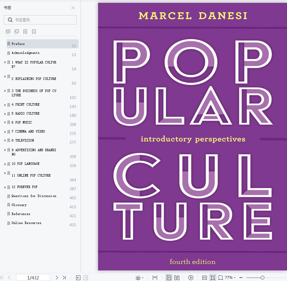Open eye protection mode icon
The height and width of the screenshot is (281, 287).
click(x=138, y=278)
